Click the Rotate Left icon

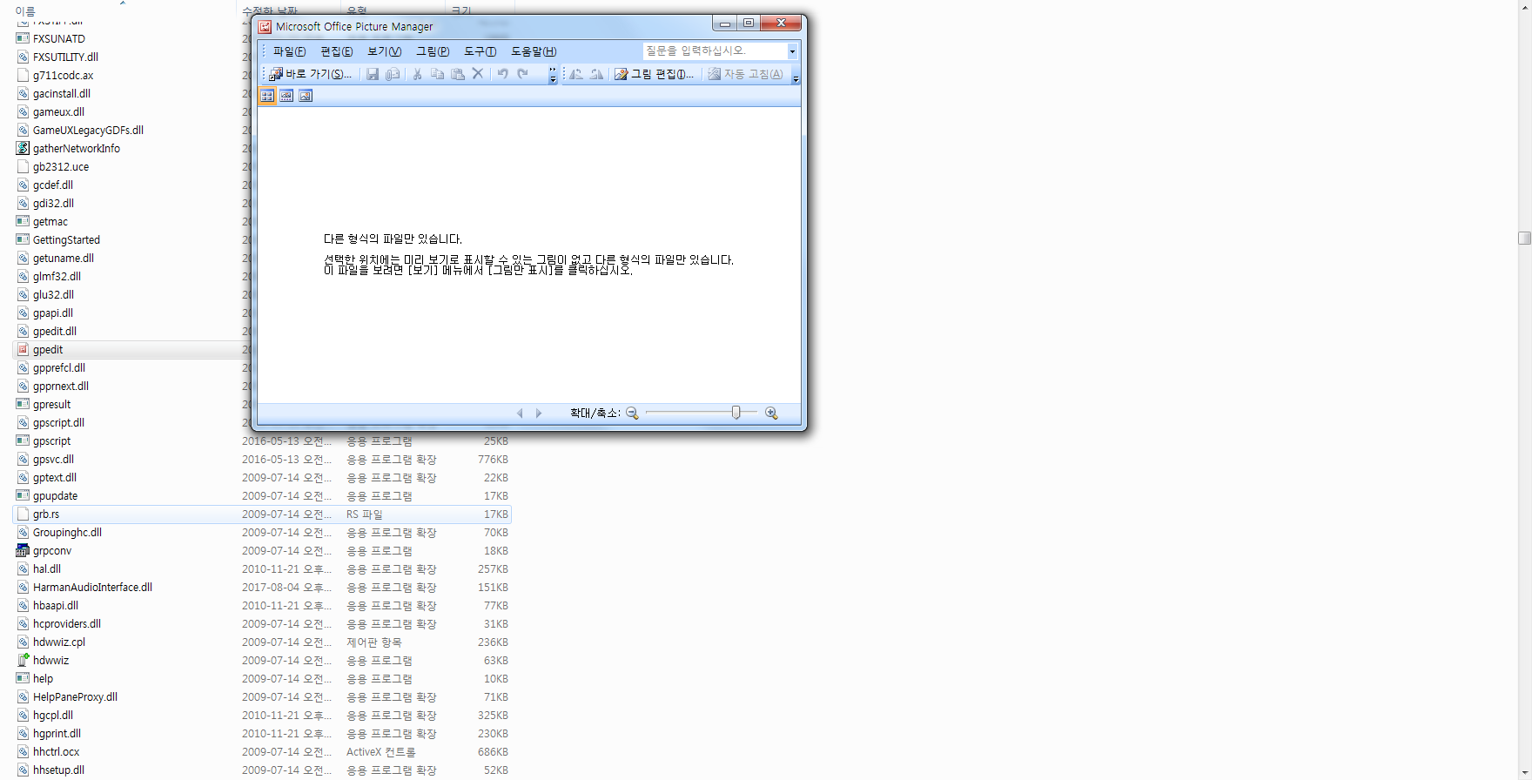tap(576, 74)
